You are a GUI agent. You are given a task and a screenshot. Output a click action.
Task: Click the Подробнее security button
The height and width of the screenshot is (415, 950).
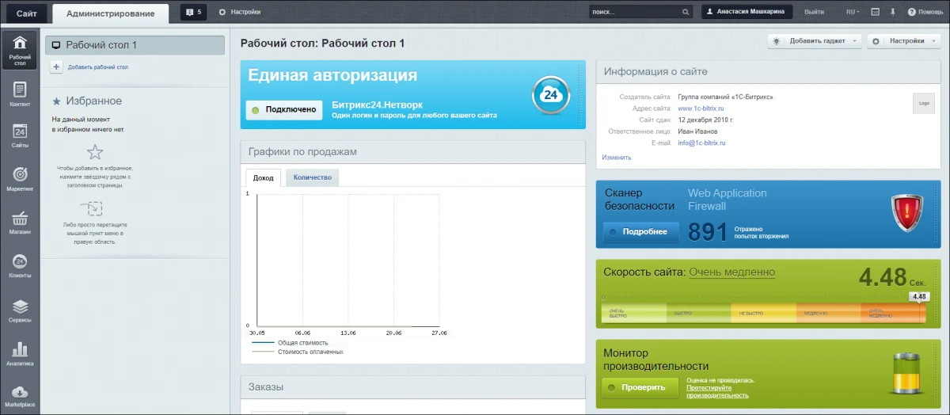click(641, 232)
